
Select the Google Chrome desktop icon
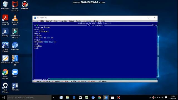[x=5, y=74]
